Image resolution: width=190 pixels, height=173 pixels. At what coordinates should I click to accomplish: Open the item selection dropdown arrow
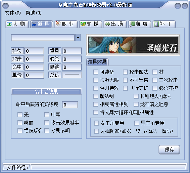point(78,38)
